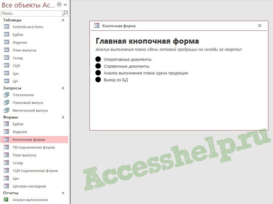Click the Выход из БД round button
The height and width of the screenshot is (204, 273).
pyautogui.click(x=98, y=79)
